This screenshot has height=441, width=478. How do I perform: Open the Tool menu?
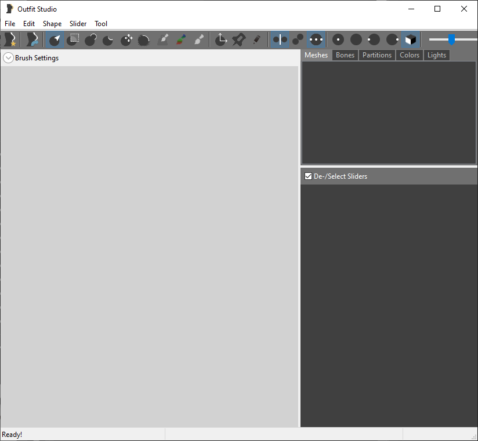[x=101, y=23]
